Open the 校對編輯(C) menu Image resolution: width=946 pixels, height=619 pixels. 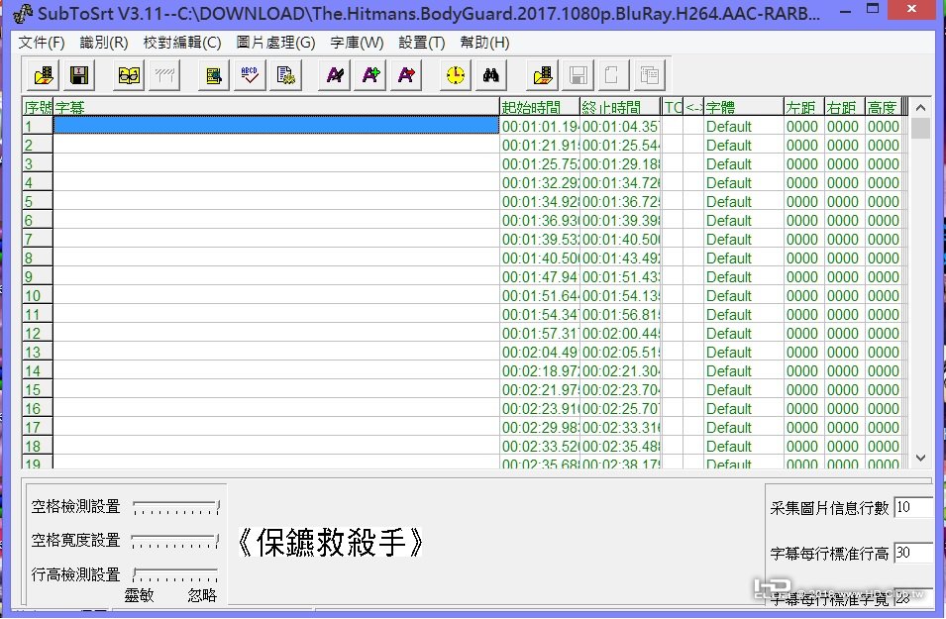(x=182, y=43)
